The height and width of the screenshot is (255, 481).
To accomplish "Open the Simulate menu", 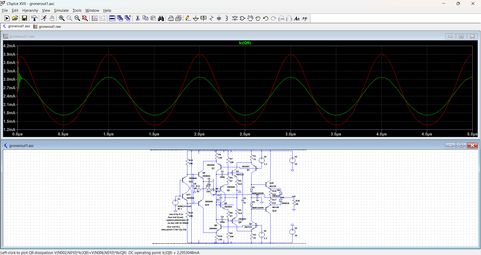I will [61, 10].
